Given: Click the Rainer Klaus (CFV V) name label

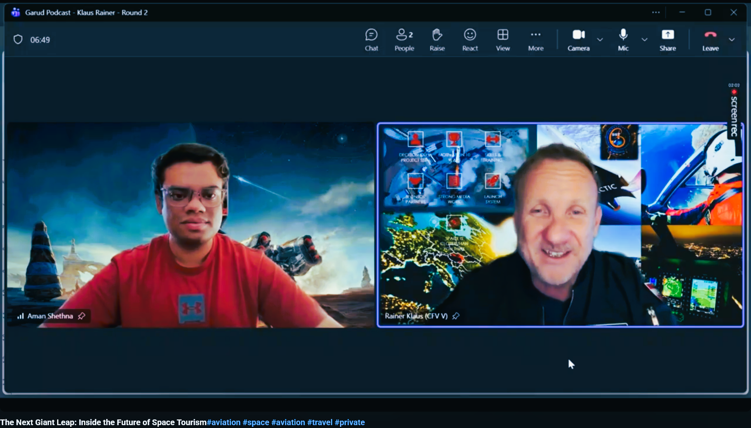Looking at the screenshot, I should point(416,316).
